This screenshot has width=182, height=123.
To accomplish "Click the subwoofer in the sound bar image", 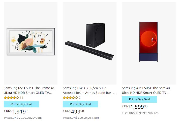I will coord(95,35).
